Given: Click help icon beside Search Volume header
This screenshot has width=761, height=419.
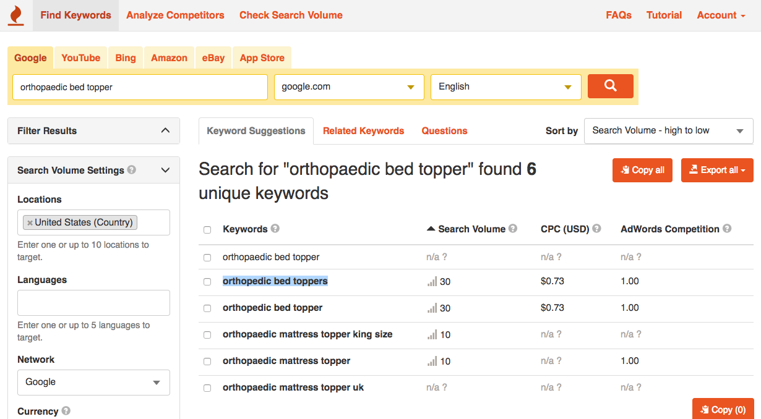Looking at the screenshot, I should click(x=513, y=228).
